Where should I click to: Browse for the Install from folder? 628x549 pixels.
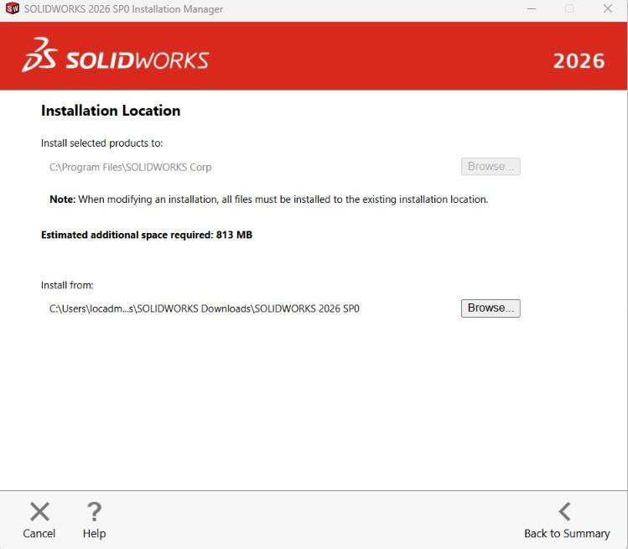click(x=490, y=308)
